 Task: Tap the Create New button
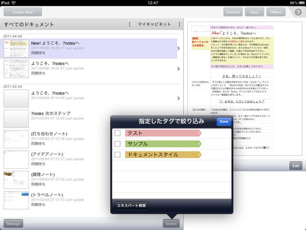pyautogui.click(x=22, y=12)
